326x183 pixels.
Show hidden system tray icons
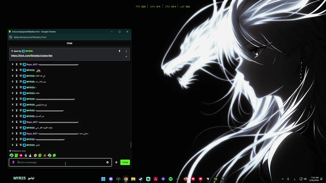pyautogui.click(x=282, y=179)
